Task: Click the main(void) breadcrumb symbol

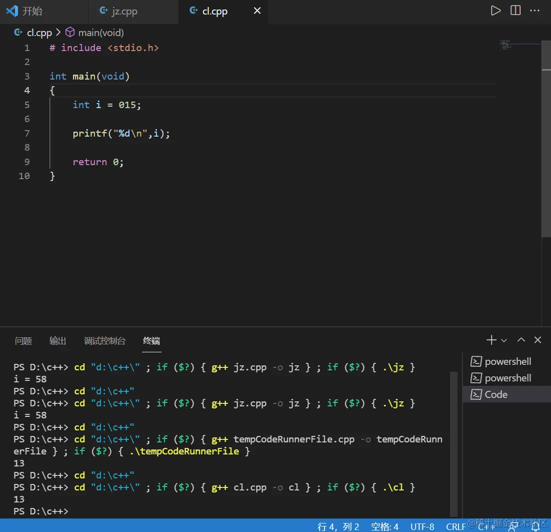Action: pos(100,33)
